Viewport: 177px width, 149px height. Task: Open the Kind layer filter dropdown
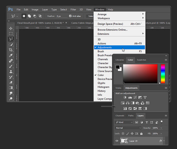click(x=124, y=122)
